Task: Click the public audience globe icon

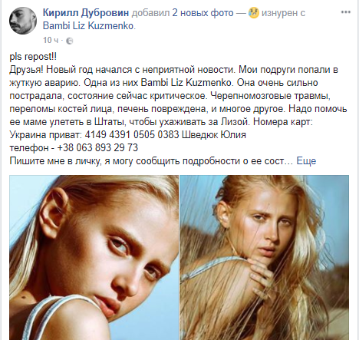Action: point(69,41)
